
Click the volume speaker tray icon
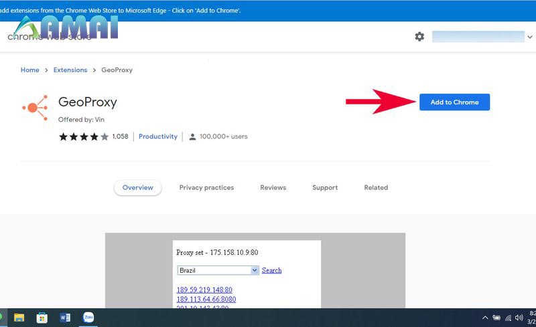519,318
